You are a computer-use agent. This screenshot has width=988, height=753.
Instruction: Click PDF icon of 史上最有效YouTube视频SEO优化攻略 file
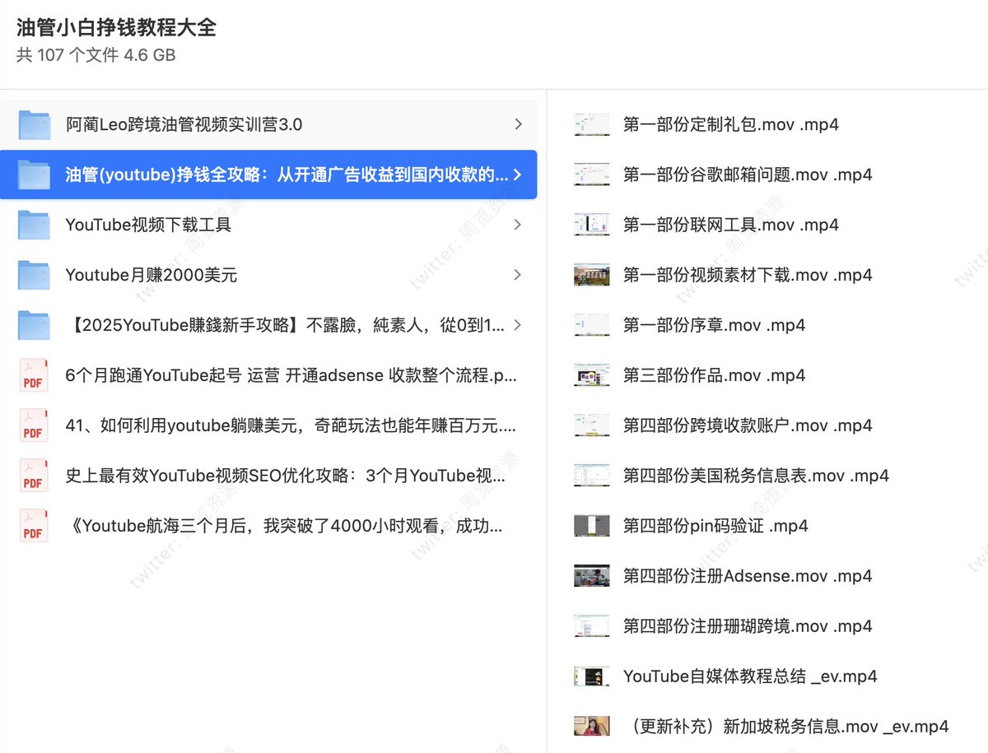(x=34, y=476)
